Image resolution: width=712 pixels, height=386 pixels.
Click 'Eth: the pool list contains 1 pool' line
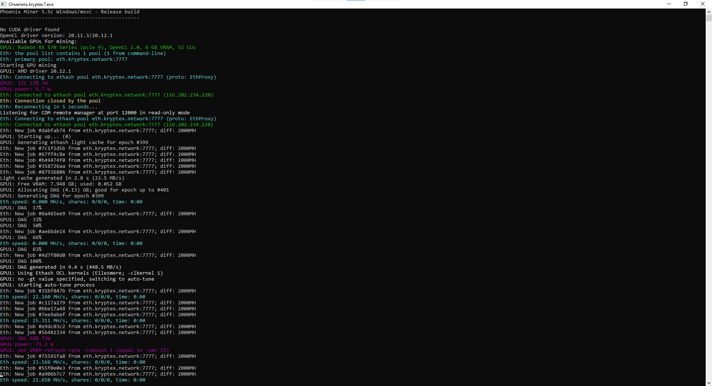coord(83,53)
